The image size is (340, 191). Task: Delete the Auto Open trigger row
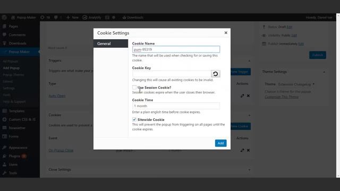[x=248, y=95]
